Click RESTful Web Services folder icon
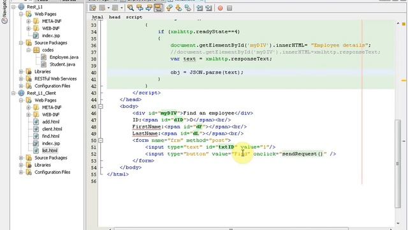This screenshot has height=230, width=408. click(x=29, y=79)
